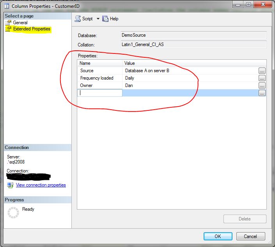Click the Extended Properties page icon
The height and width of the screenshot is (247, 275).
9,29
